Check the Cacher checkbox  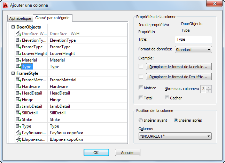point(167,98)
